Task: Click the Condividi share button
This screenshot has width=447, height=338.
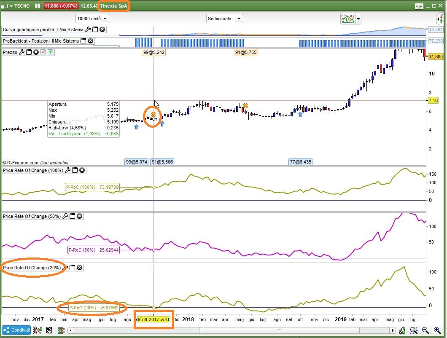Action: click(15, 330)
